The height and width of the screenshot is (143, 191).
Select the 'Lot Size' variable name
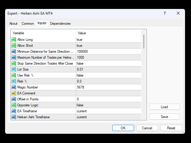(23, 69)
